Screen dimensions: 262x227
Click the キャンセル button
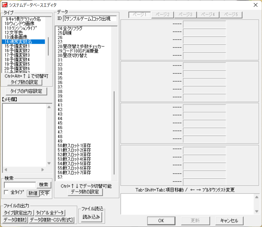tap(229, 221)
